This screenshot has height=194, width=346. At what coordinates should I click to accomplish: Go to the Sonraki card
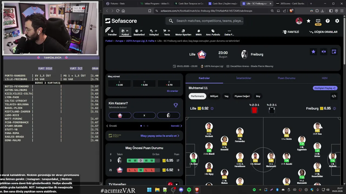pyautogui.click(x=177, y=126)
